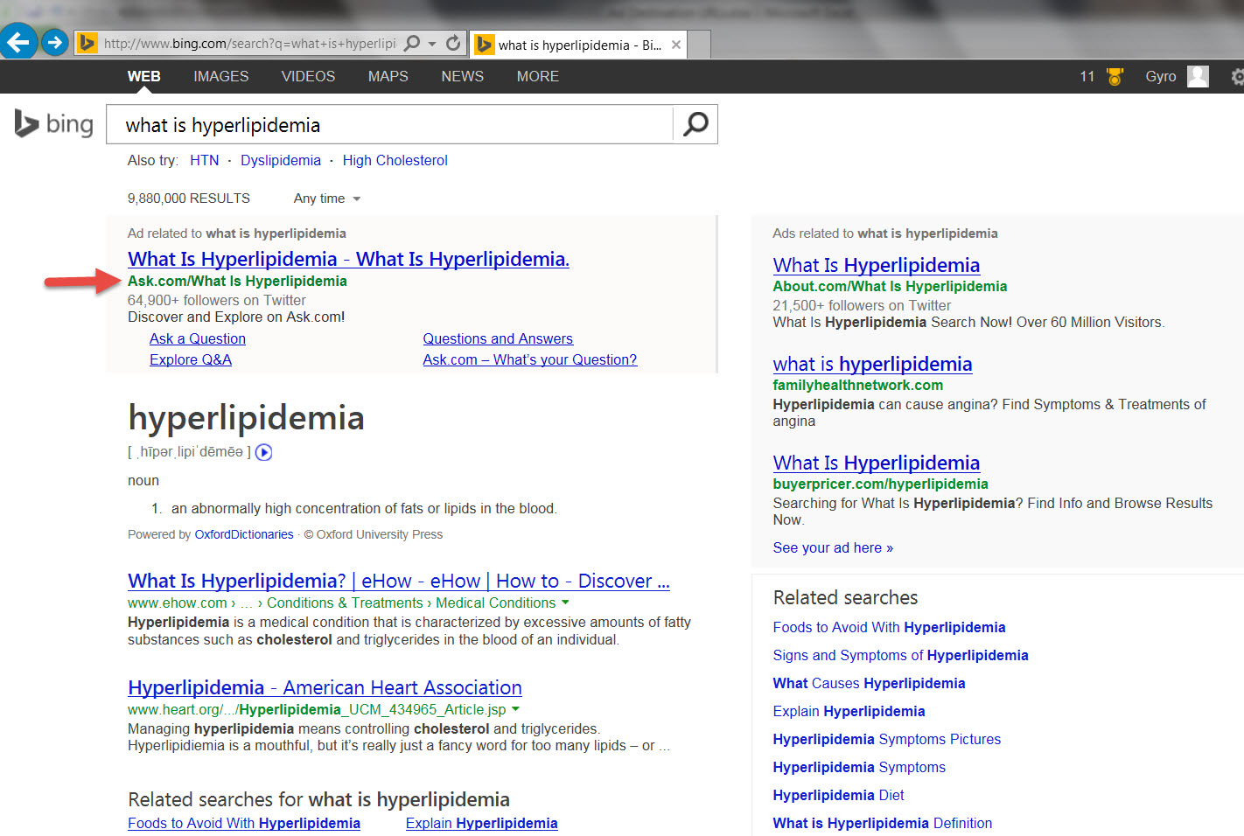This screenshot has height=836, width=1244.
Task: Click the Bing search magnifier button
Action: coord(695,124)
